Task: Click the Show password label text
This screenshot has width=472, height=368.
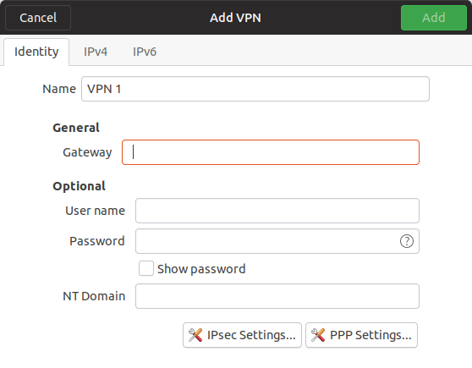Action: (201, 269)
